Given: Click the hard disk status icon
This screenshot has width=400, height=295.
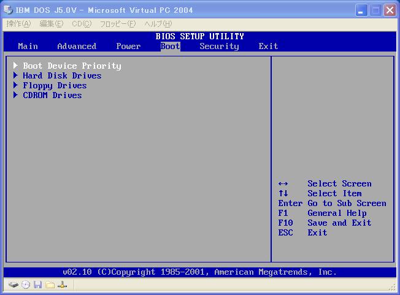Looking at the screenshot, I should (x=13, y=285).
